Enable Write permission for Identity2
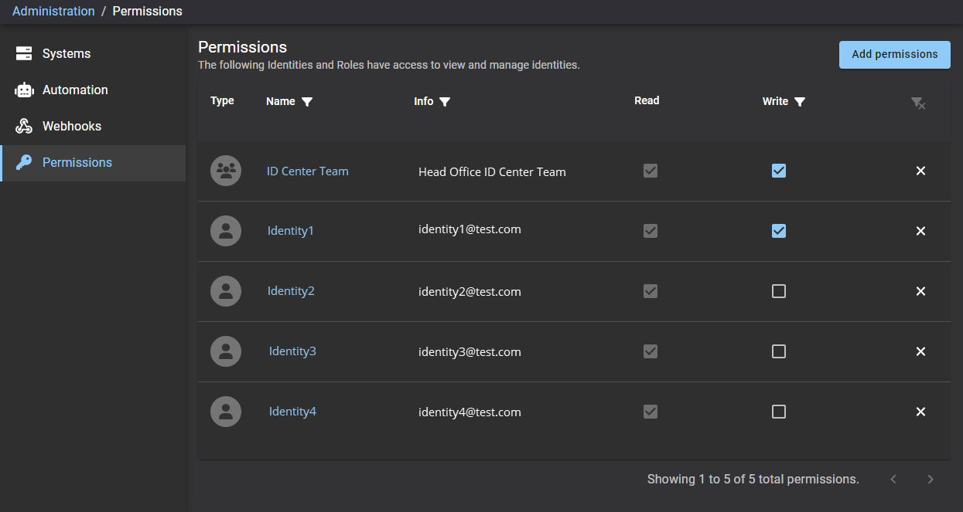Viewport: 963px width, 512px height. [x=779, y=291]
